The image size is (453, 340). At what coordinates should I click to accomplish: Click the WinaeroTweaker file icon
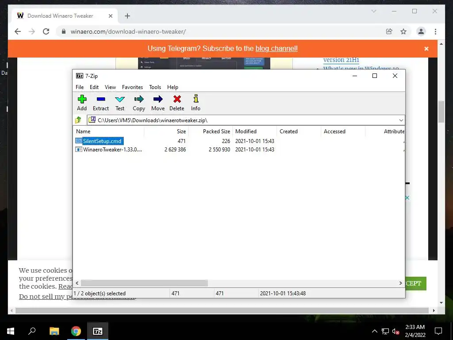[x=79, y=150]
